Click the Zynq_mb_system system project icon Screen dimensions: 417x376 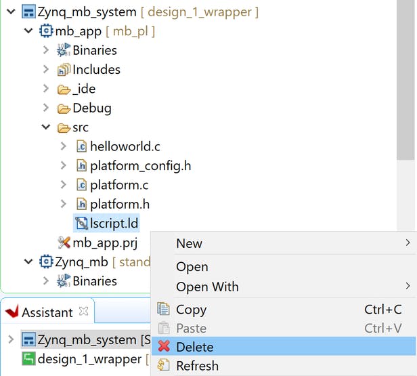[x=28, y=12]
